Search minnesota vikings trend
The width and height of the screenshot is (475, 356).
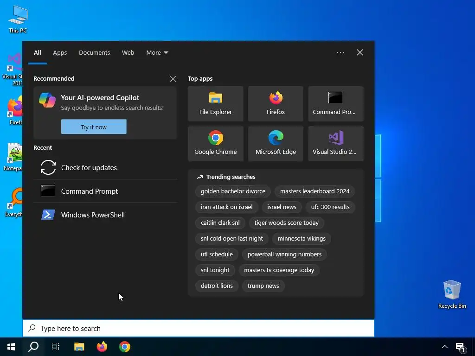tap(302, 238)
